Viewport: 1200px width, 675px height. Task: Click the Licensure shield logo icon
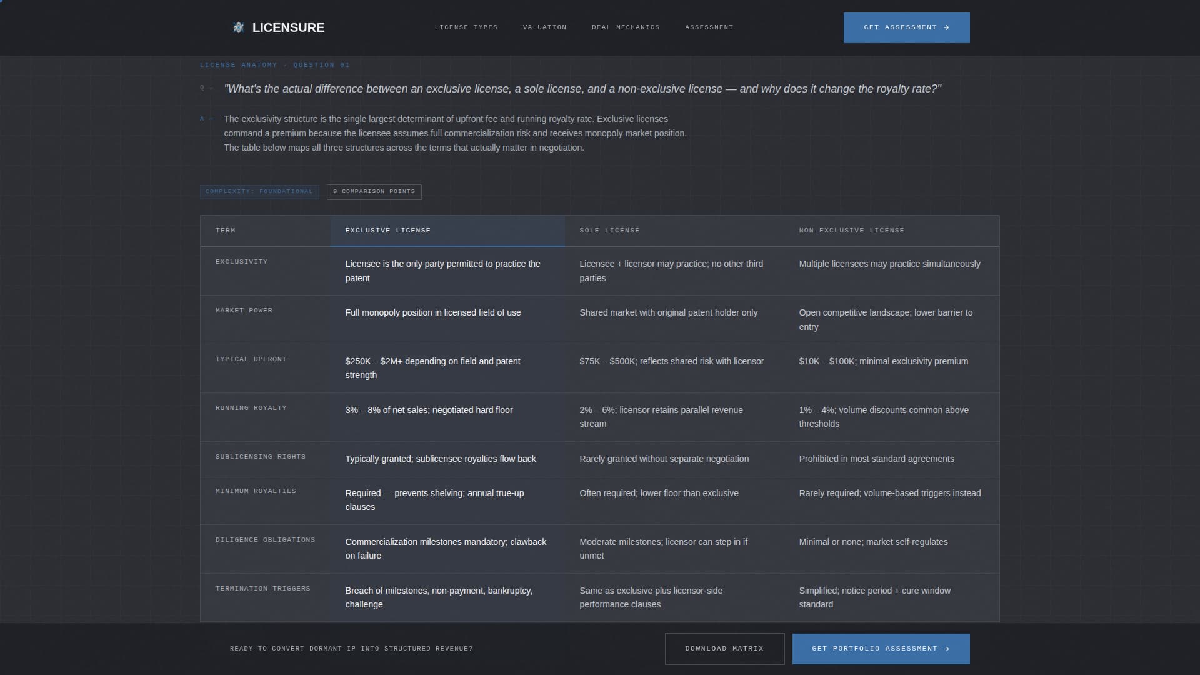click(239, 27)
